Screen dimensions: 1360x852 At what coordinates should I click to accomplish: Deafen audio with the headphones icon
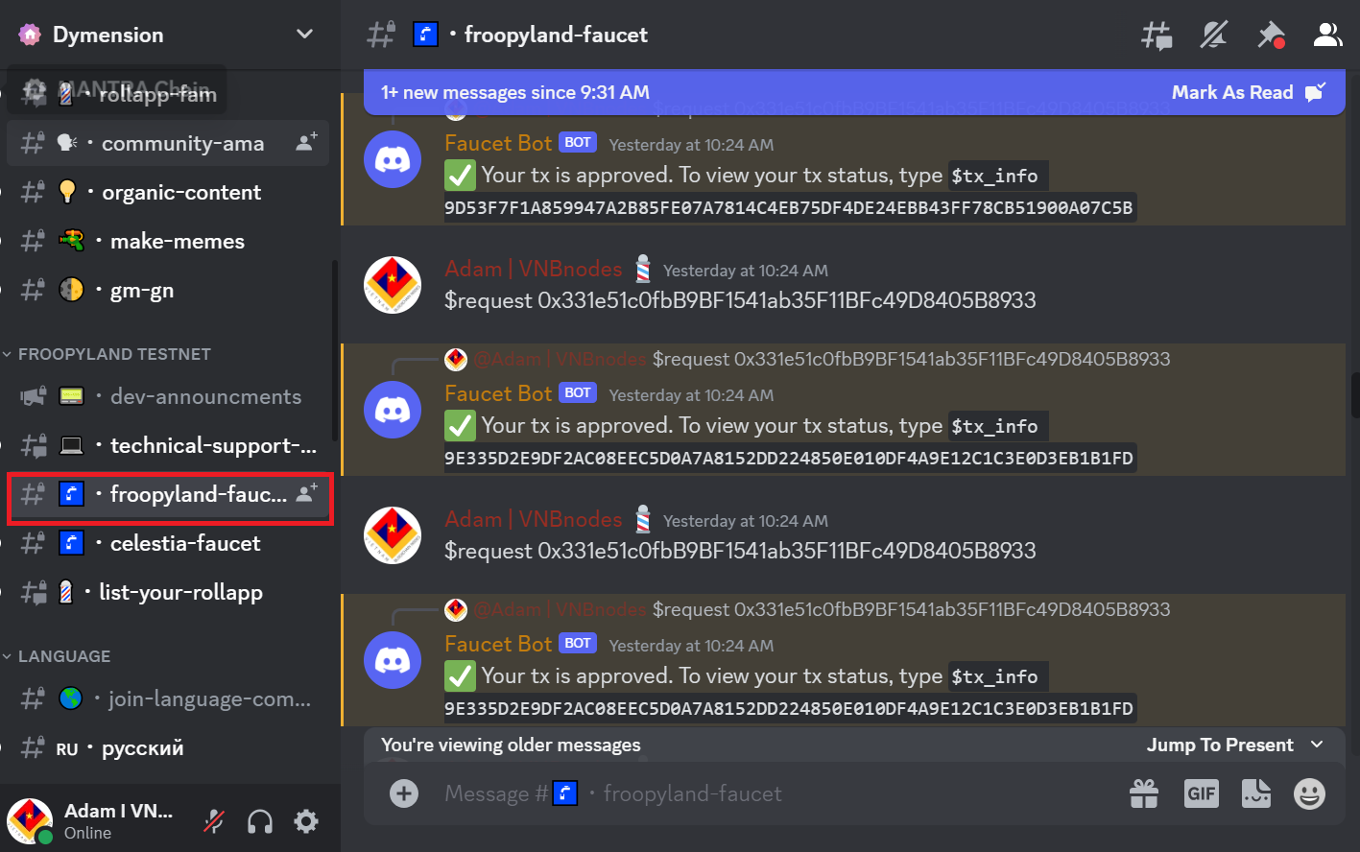[x=259, y=820]
